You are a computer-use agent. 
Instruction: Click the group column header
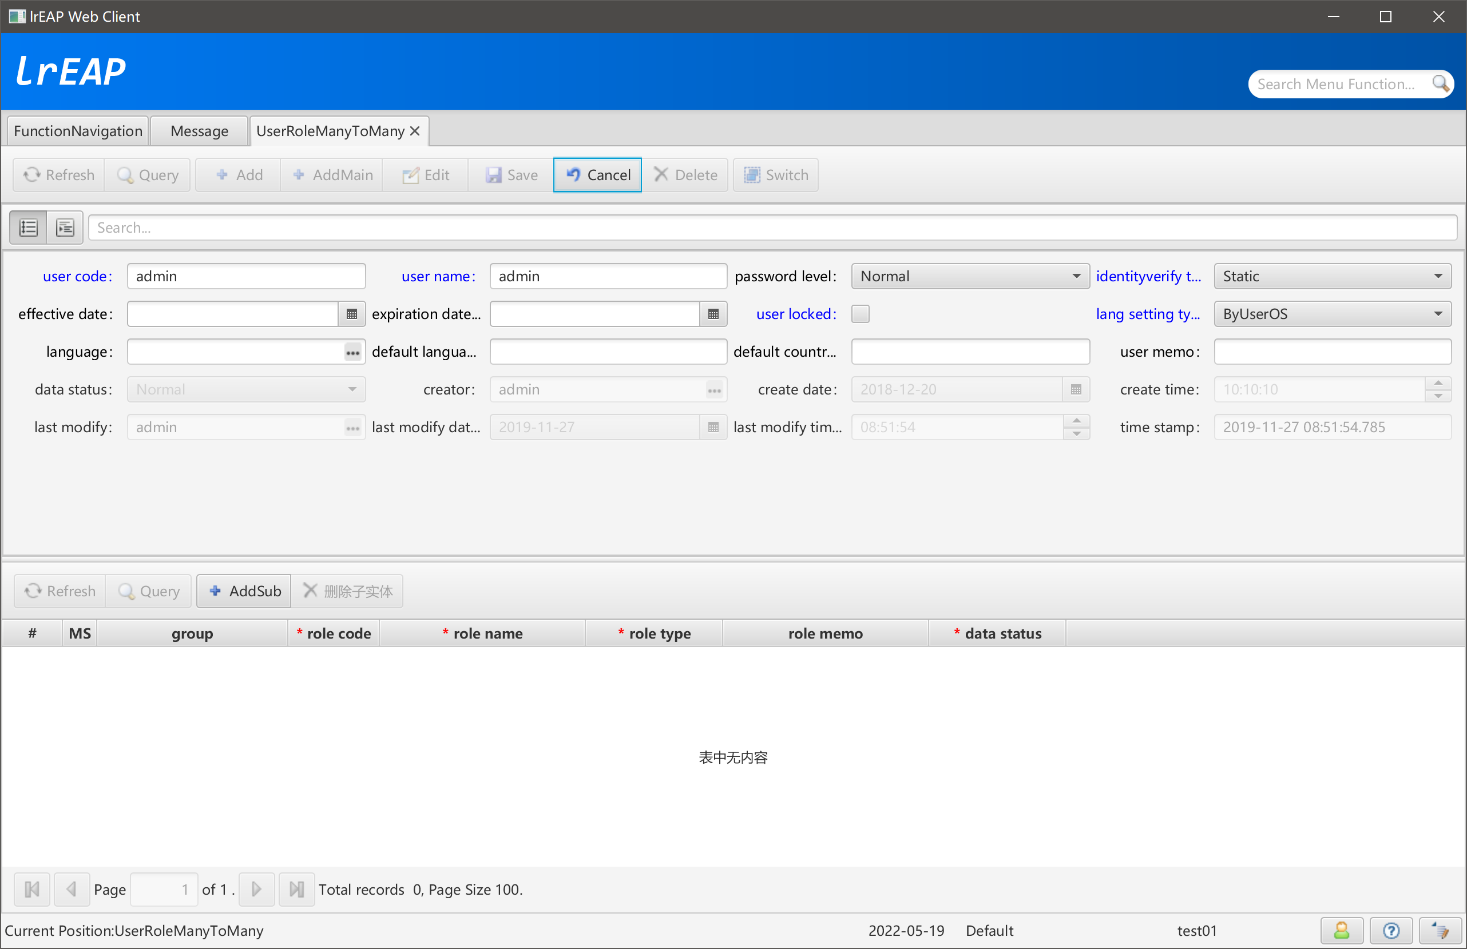(x=192, y=633)
